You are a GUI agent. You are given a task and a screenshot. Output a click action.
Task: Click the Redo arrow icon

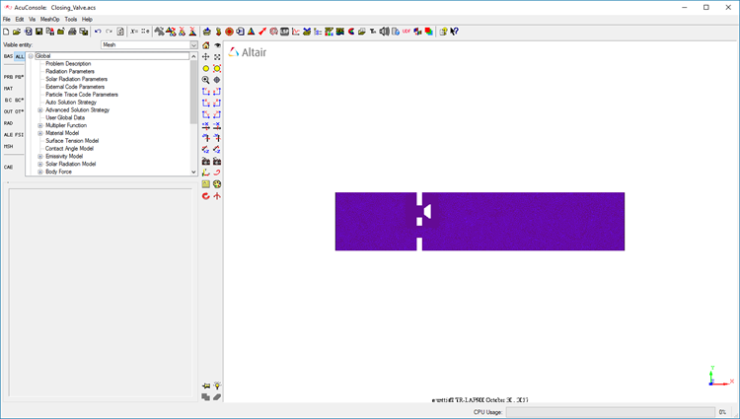pyautogui.click(x=109, y=32)
